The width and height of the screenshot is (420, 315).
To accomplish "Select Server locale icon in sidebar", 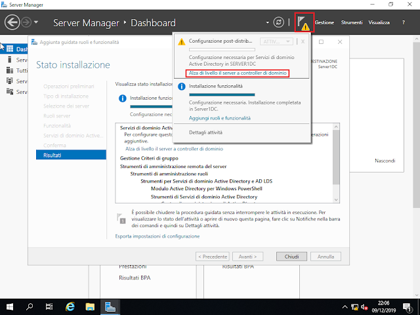I will point(10,60).
